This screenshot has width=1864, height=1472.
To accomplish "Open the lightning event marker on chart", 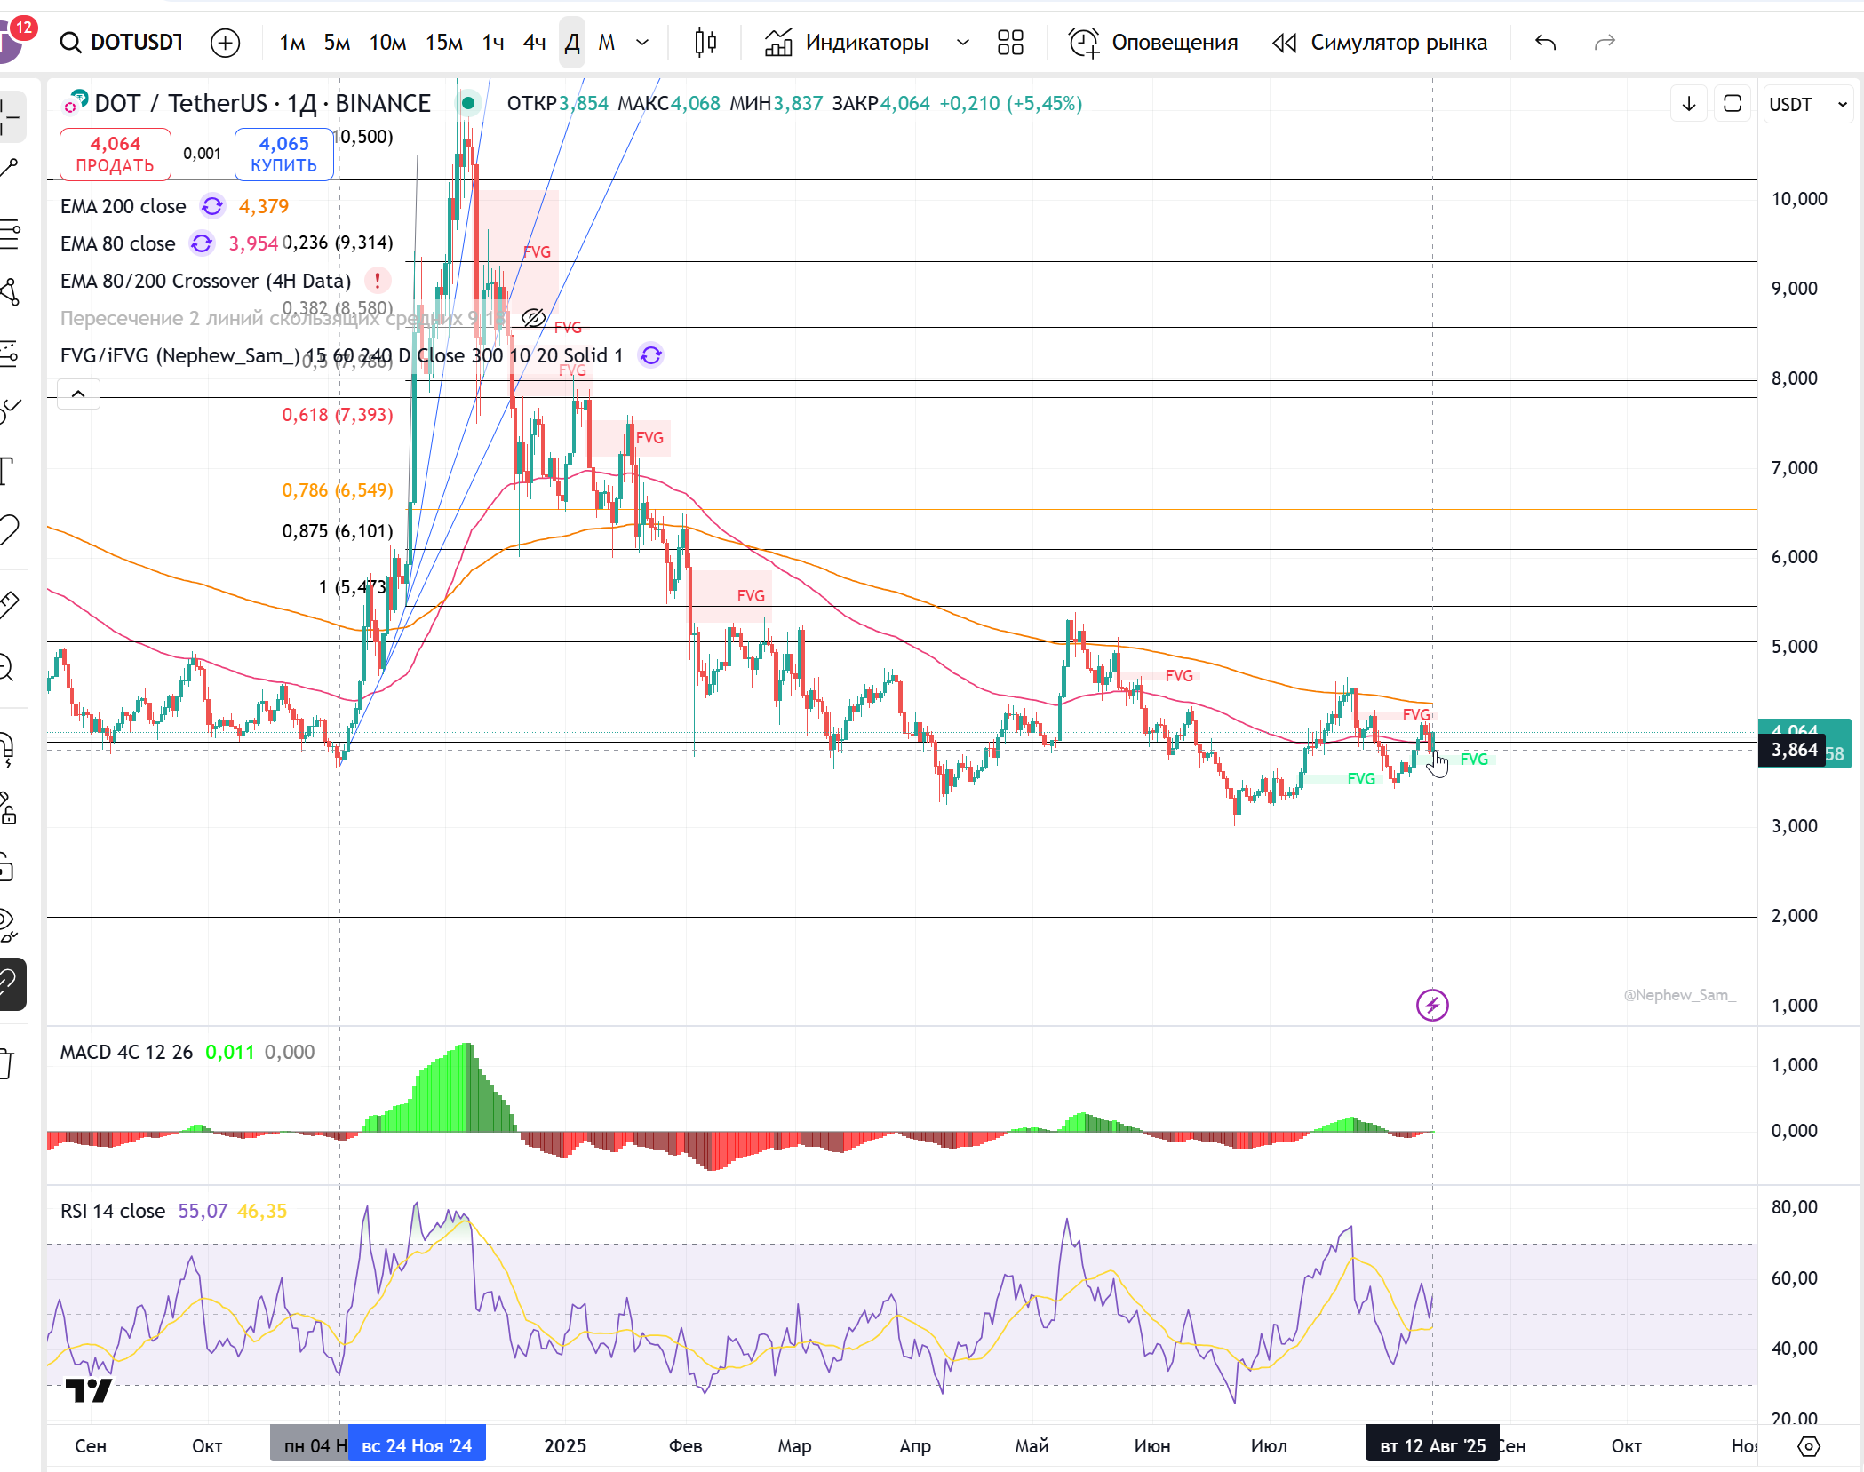I will click(x=1432, y=1005).
